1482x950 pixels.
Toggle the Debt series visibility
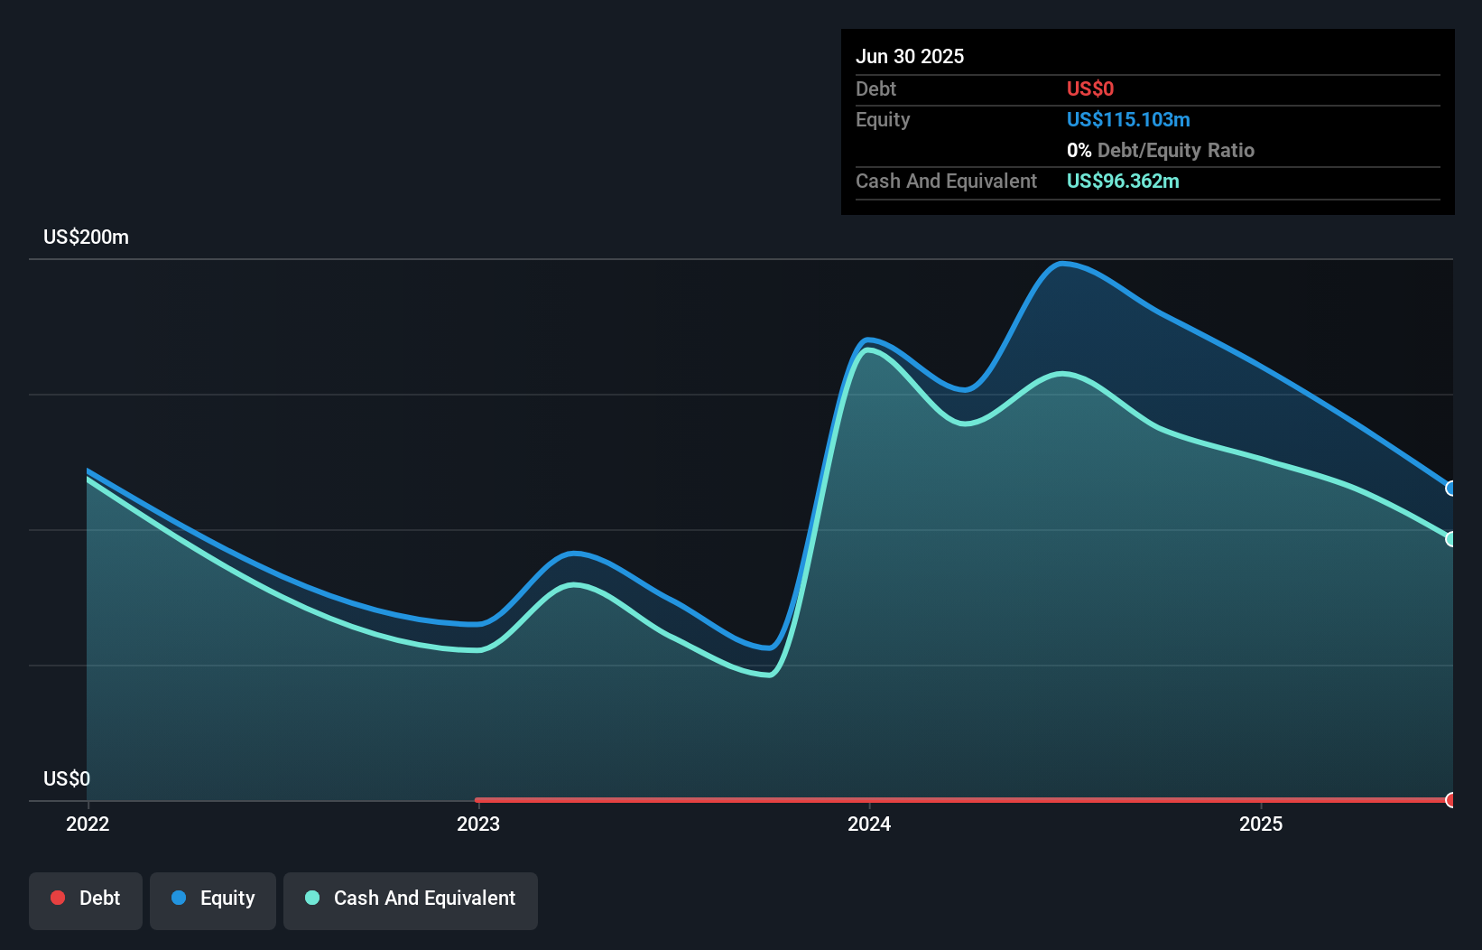click(x=85, y=899)
